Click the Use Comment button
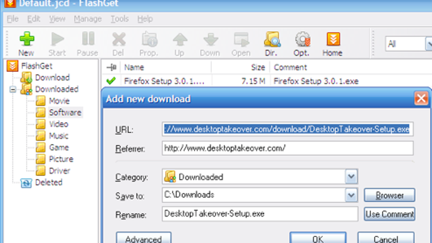This screenshot has height=243, width=432. 390,214
